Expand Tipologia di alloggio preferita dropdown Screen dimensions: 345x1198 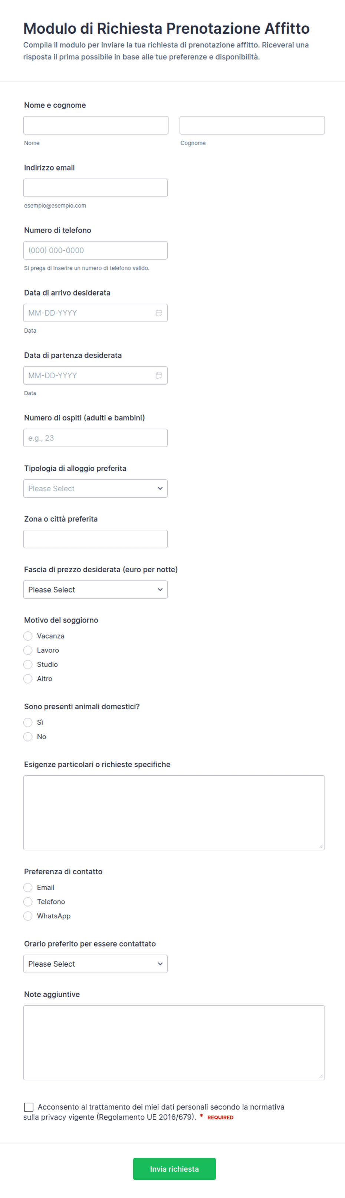95,488
